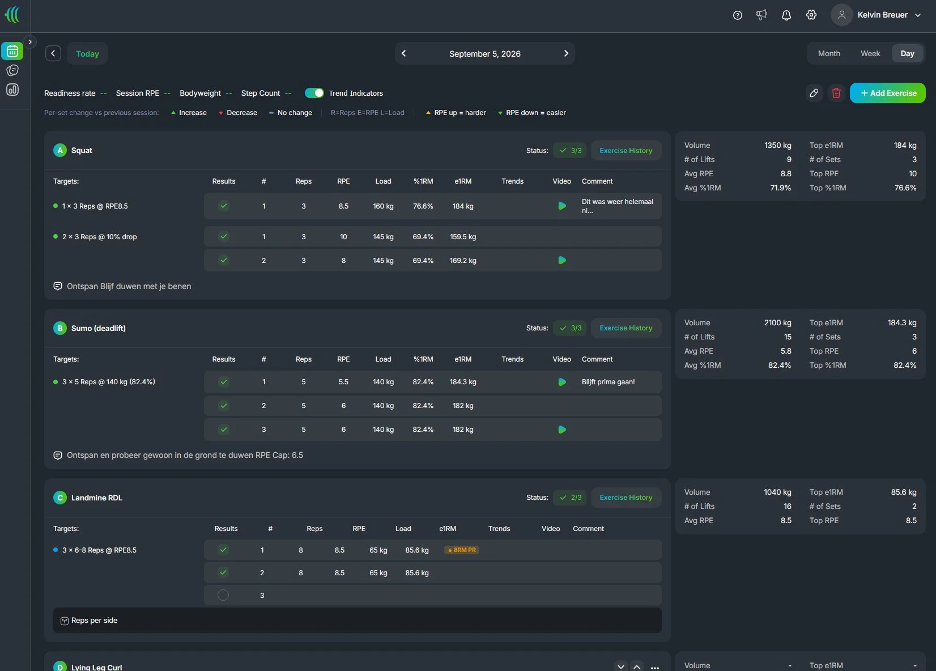This screenshot has height=671, width=936.
Task: Open Exercise History for Sumo deadlift
Action: point(626,328)
